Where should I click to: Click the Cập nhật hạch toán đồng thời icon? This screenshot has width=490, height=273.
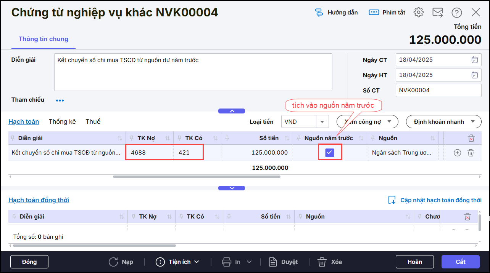pos(392,200)
